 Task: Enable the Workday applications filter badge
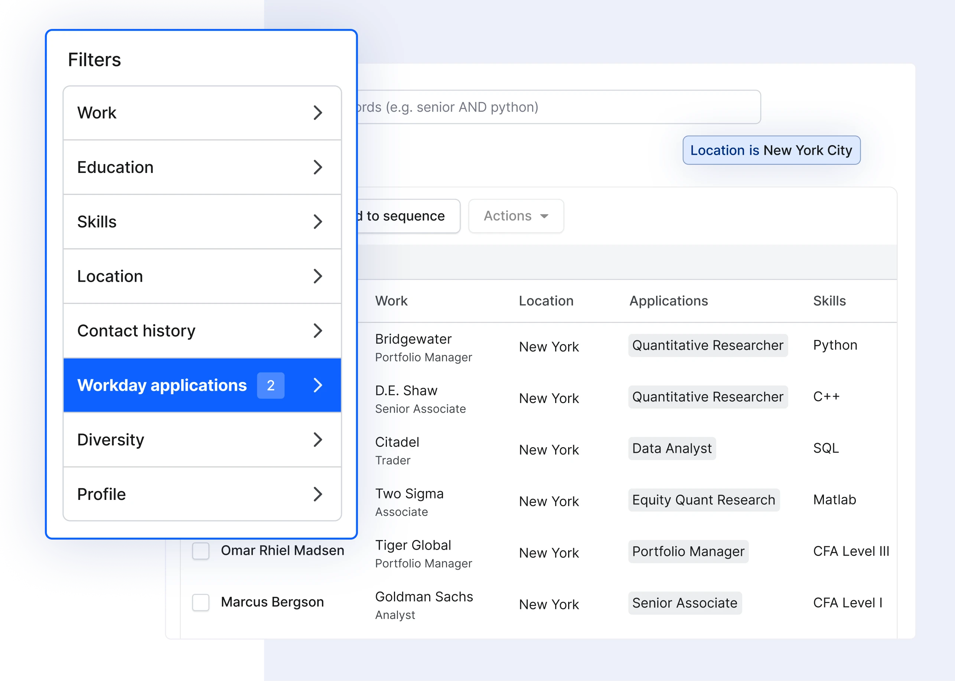271,385
